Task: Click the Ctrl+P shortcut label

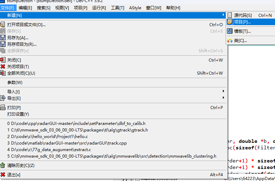Action: (217, 107)
